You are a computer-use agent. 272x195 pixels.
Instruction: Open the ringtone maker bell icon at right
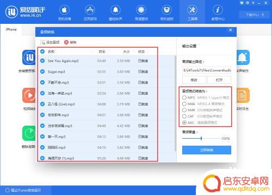click(243, 57)
